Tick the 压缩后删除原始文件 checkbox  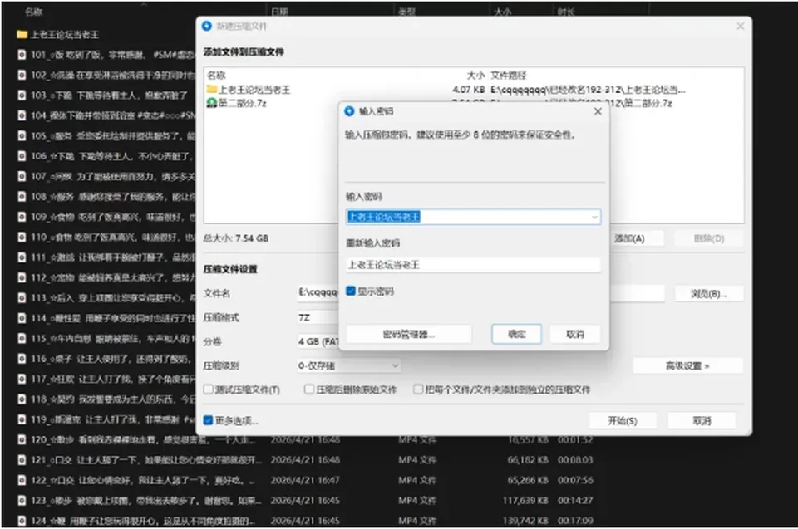tap(309, 389)
